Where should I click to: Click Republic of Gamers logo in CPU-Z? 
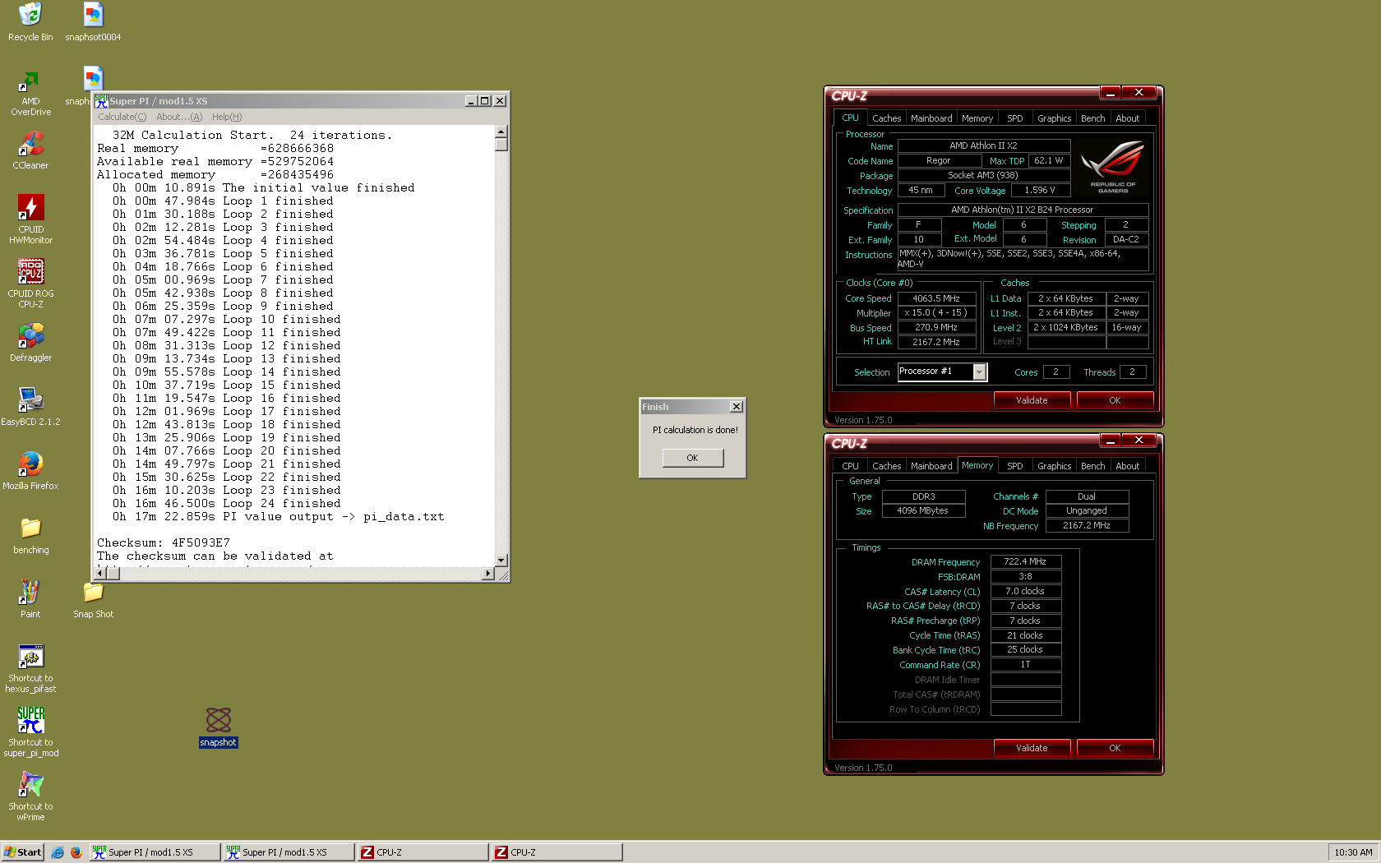pyautogui.click(x=1113, y=167)
